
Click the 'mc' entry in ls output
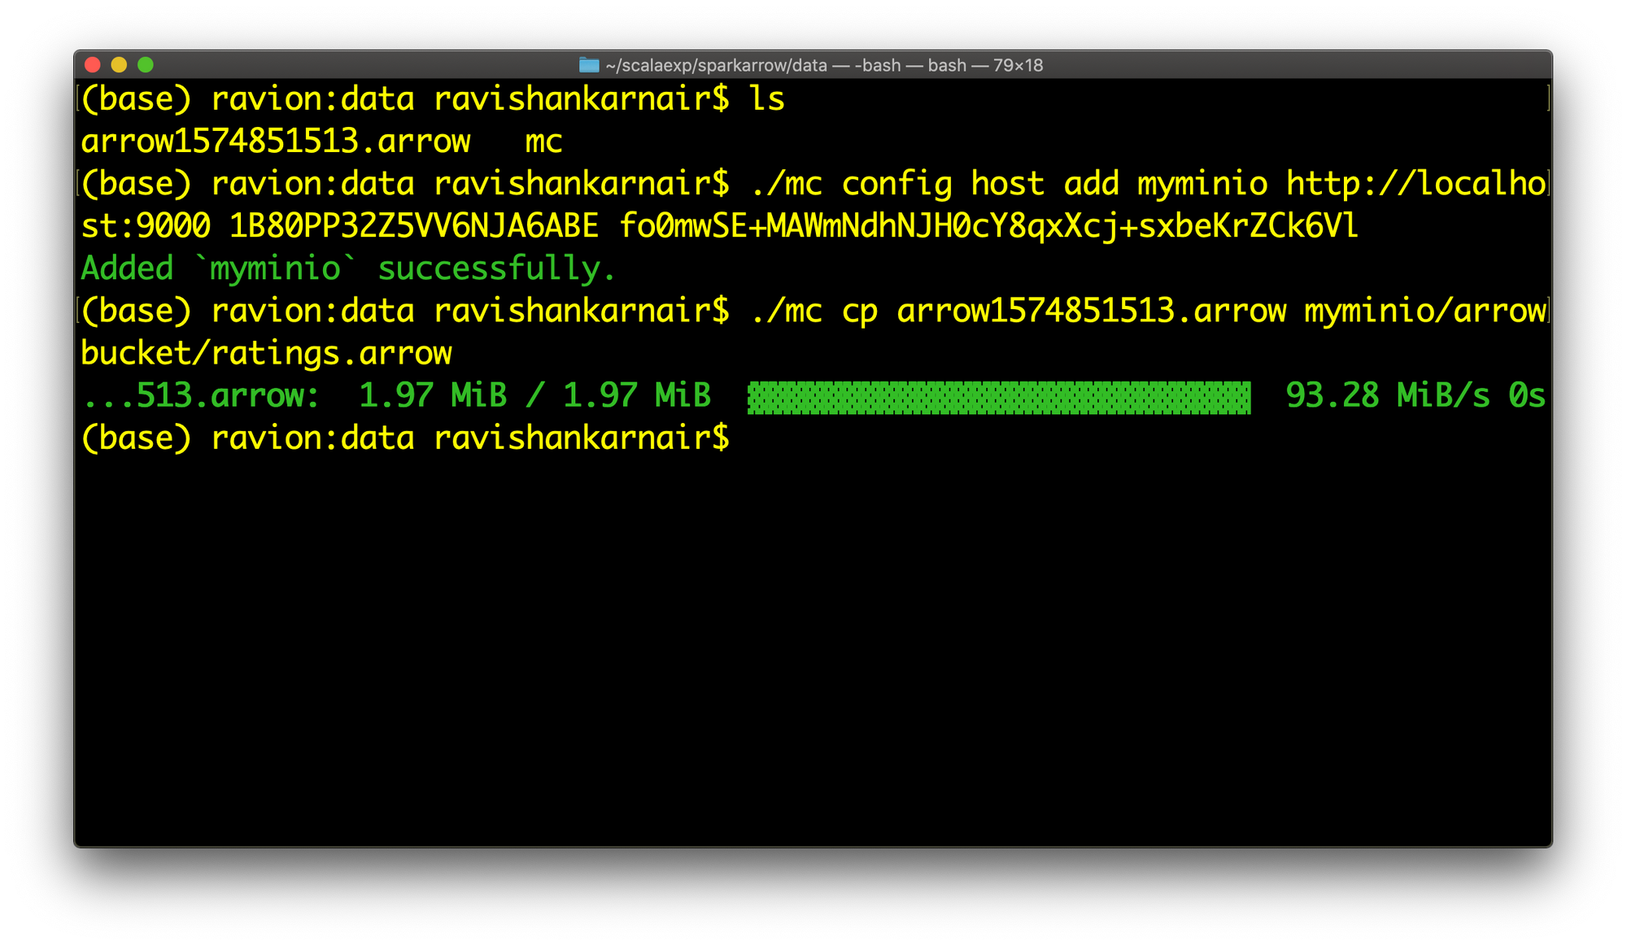pyautogui.click(x=543, y=142)
